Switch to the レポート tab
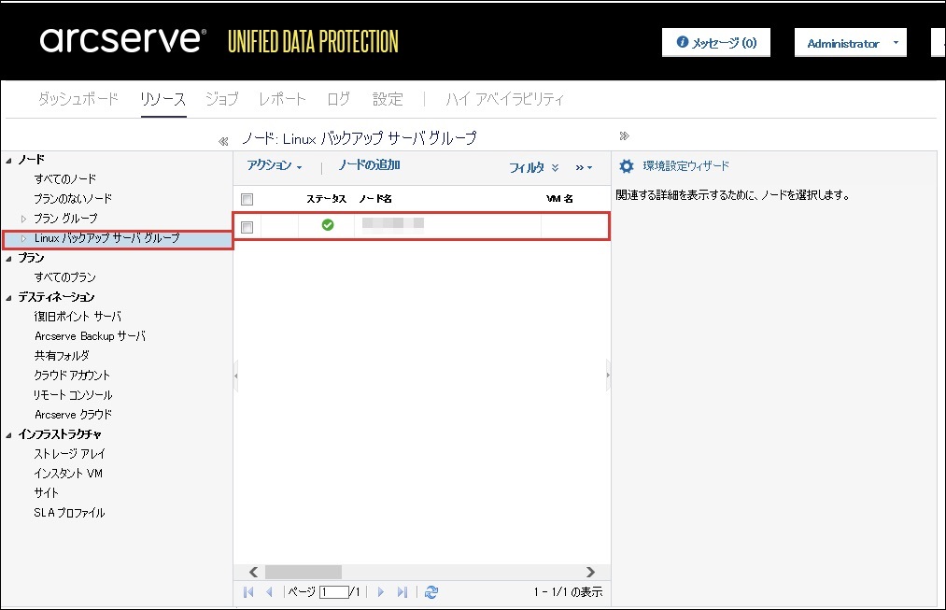 click(x=282, y=99)
